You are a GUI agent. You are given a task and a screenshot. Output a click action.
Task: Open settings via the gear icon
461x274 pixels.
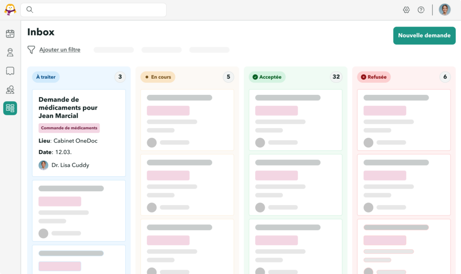click(407, 10)
